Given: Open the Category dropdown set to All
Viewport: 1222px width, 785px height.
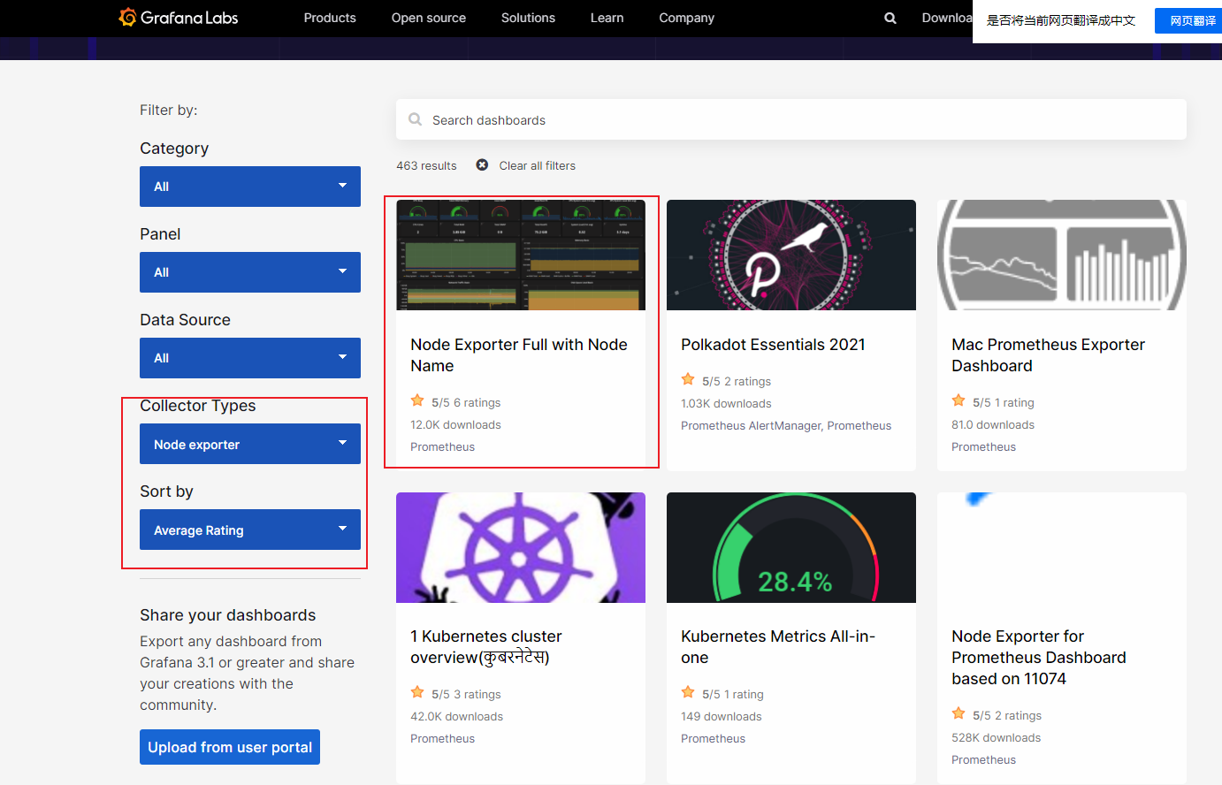Looking at the screenshot, I should [250, 187].
